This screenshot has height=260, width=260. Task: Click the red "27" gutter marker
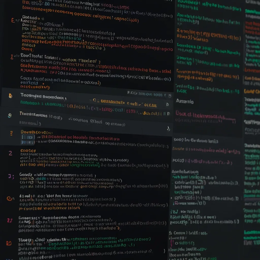10,220
